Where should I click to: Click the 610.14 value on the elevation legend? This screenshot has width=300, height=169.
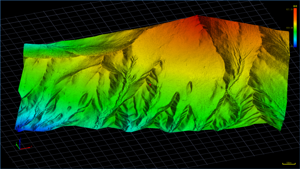[x=289, y=28]
